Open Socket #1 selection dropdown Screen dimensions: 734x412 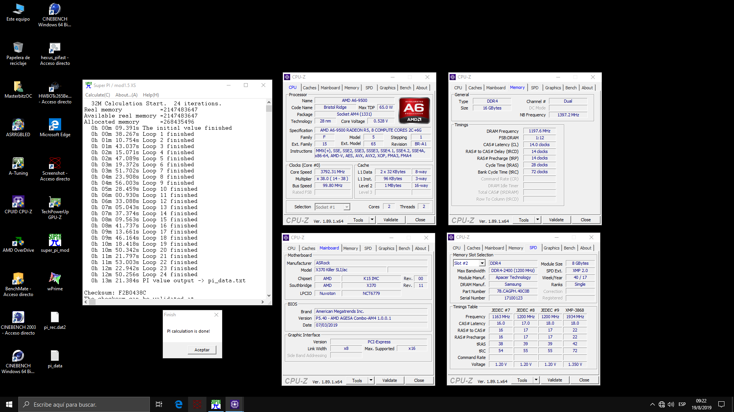pyautogui.click(x=332, y=207)
